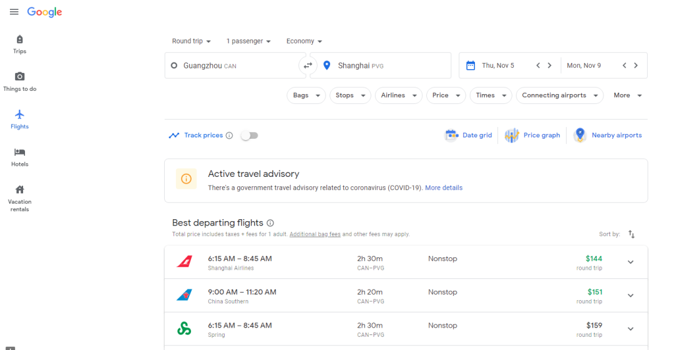Show Nearby airports
This screenshot has width=674, height=350.
tap(608, 135)
